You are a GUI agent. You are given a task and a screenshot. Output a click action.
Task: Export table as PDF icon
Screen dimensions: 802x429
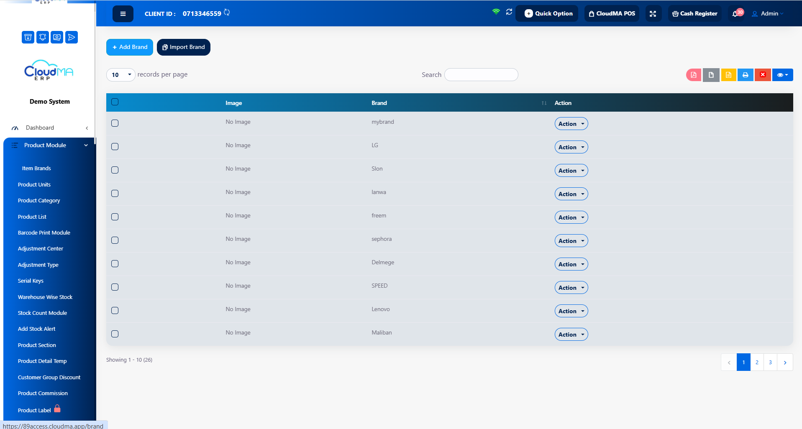coord(694,75)
